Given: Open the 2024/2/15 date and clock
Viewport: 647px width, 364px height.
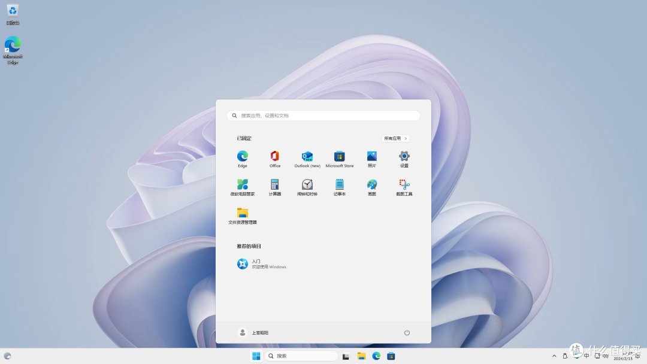Looking at the screenshot, I should [623, 356].
